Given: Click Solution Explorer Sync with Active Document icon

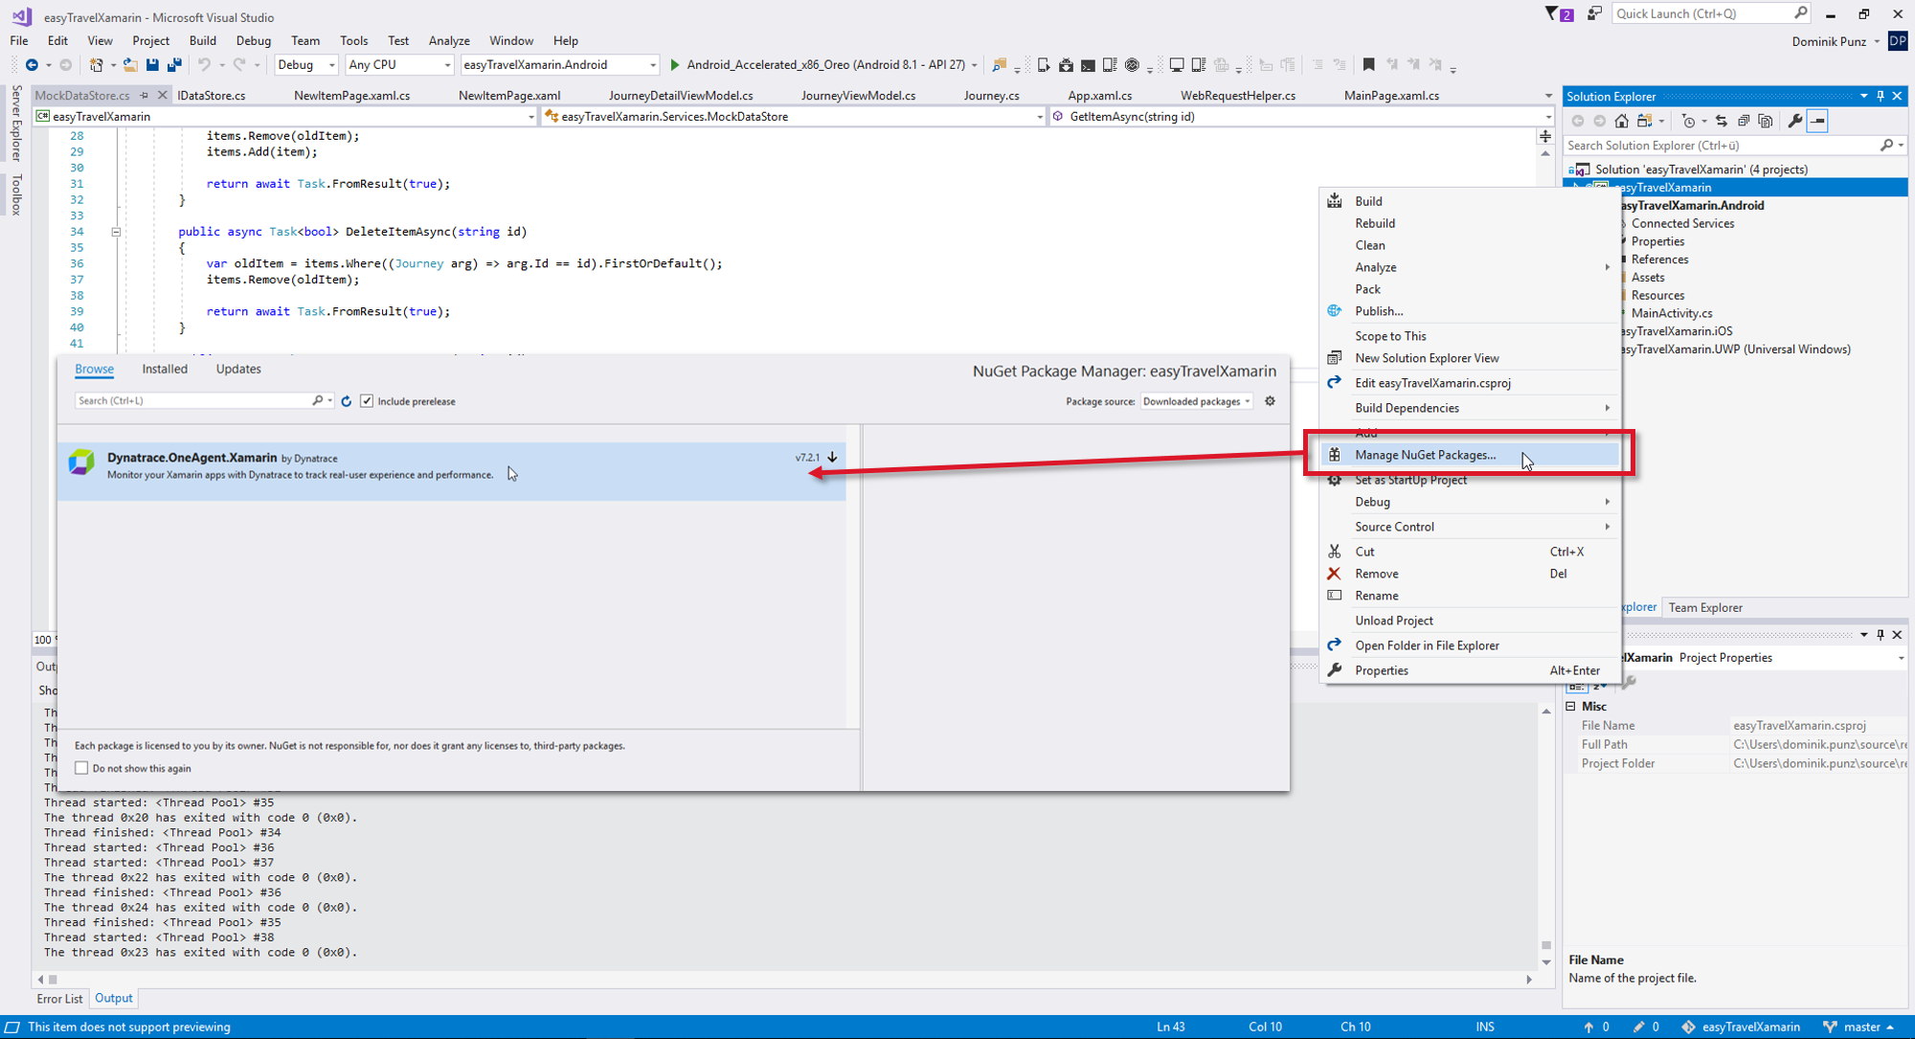Looking at the screenshot, I should click(x=1721, y=121).
